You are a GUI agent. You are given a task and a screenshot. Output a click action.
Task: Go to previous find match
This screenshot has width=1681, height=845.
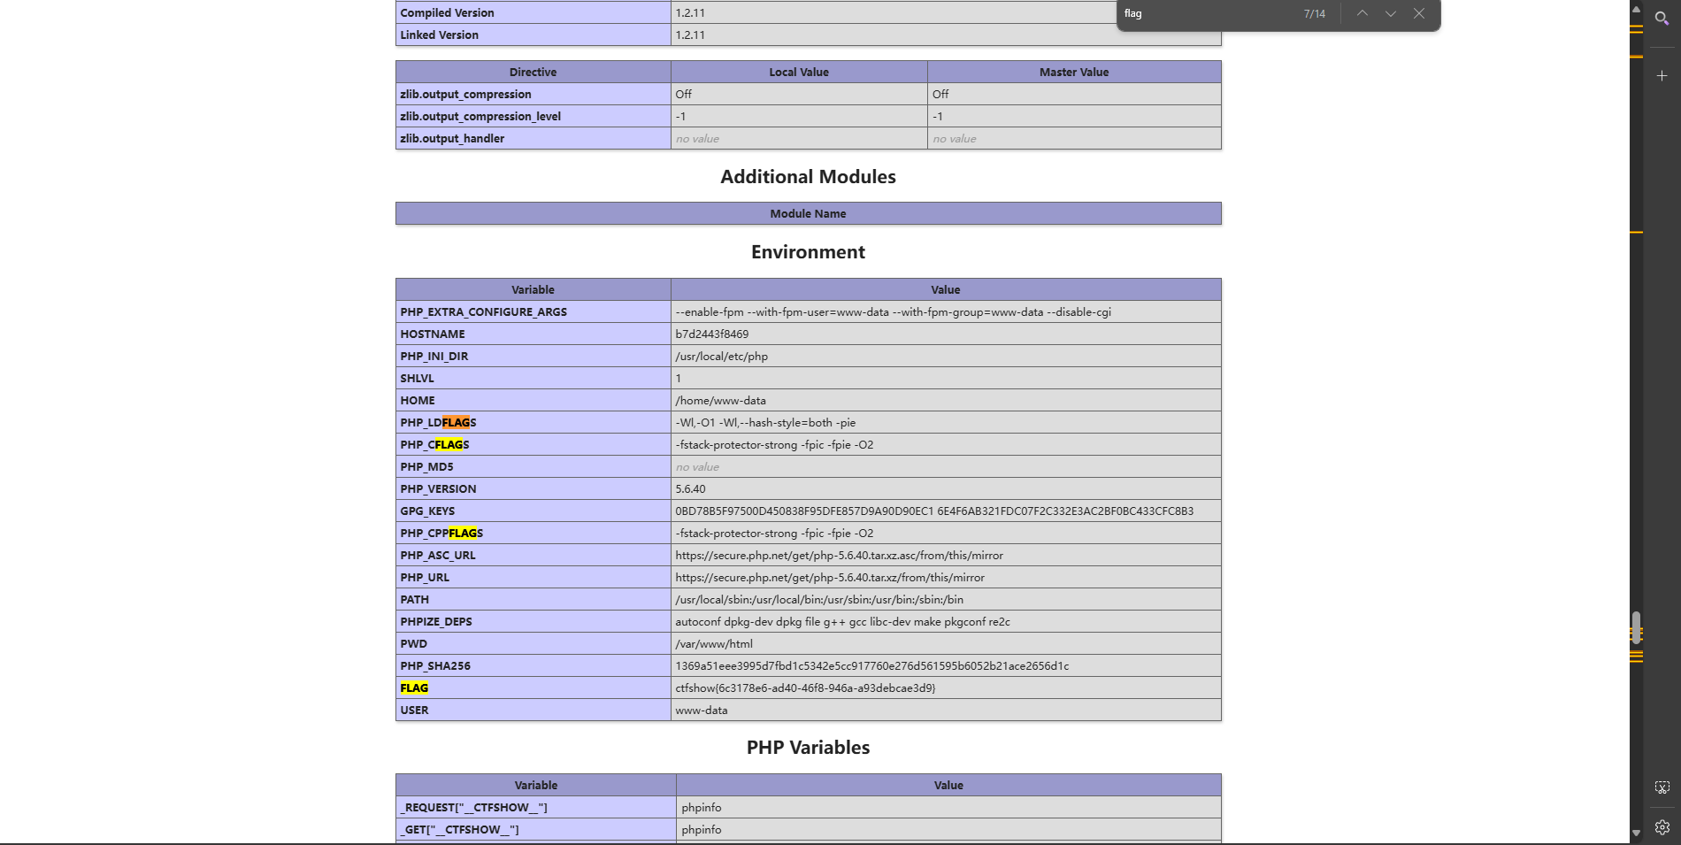(1362, 13)
